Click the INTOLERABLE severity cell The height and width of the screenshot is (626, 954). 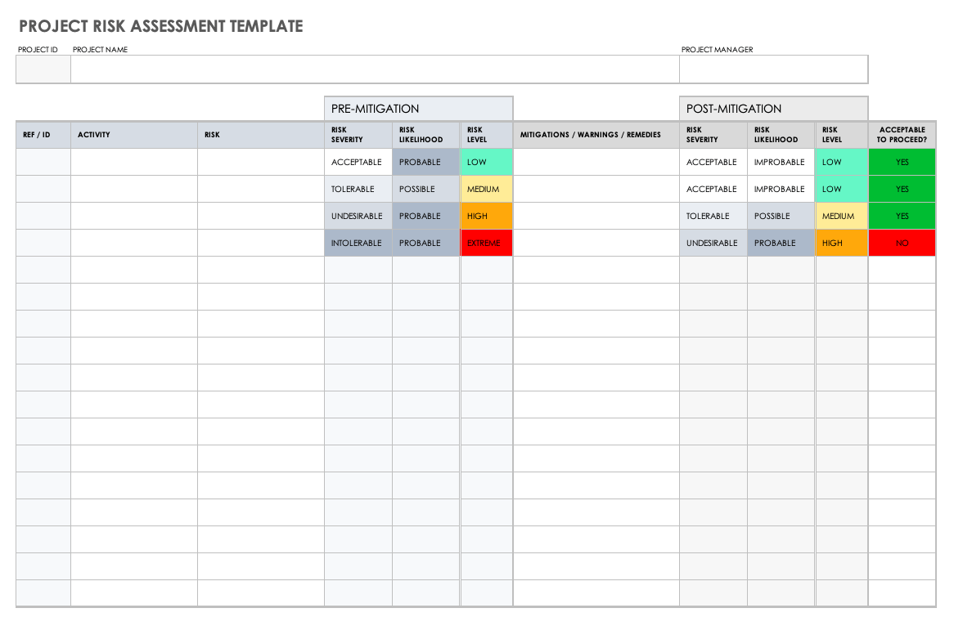(x=358, y=243)
